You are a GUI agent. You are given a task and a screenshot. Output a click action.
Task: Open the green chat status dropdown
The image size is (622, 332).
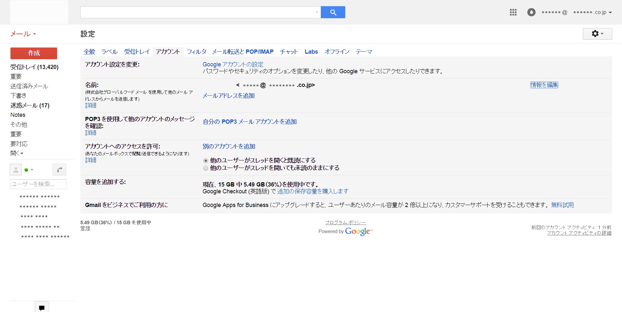pos(29,170)
